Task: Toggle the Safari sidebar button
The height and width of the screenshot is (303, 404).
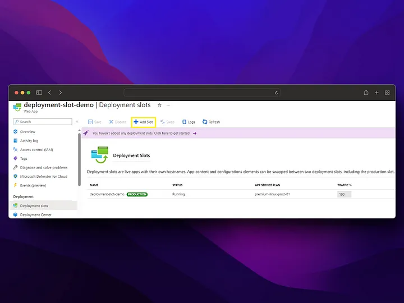Action: coord(39,93)
